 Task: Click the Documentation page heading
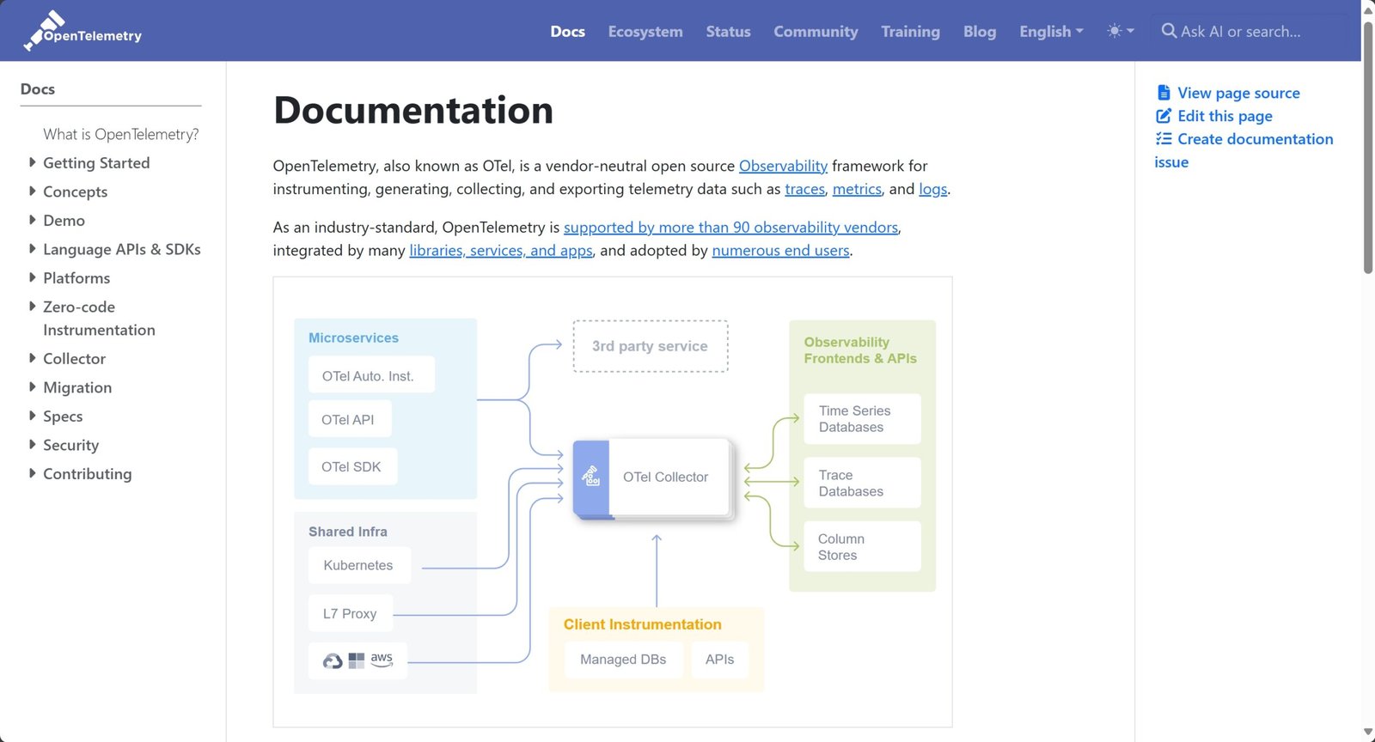point(413,110)
